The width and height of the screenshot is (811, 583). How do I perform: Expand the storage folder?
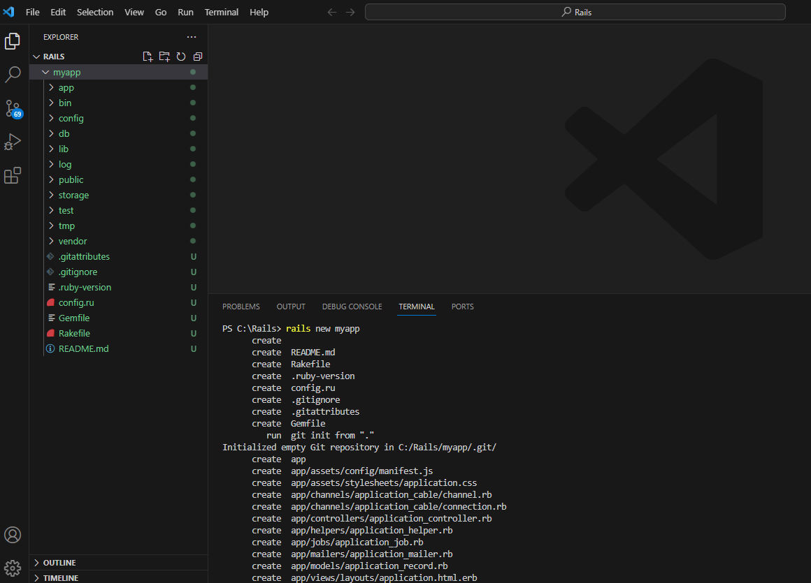coord(51,195)
